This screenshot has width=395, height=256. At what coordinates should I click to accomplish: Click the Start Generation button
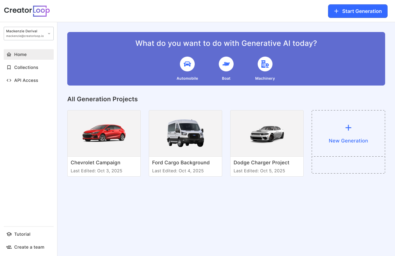[x=358, y=11]
